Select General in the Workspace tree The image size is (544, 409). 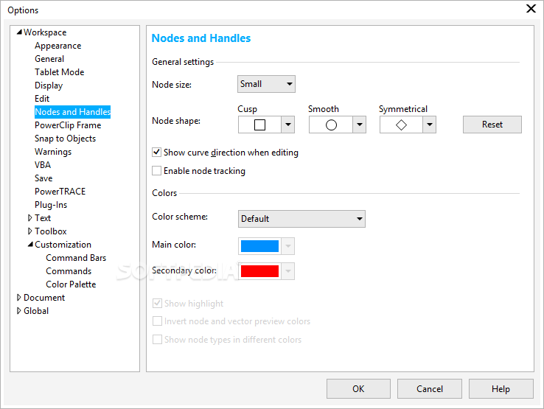coord(49,59)
